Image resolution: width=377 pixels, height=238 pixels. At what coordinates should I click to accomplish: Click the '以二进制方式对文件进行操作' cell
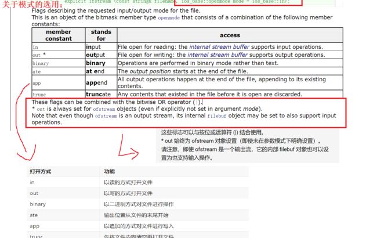pyautogui.click(x=139, y=204)
